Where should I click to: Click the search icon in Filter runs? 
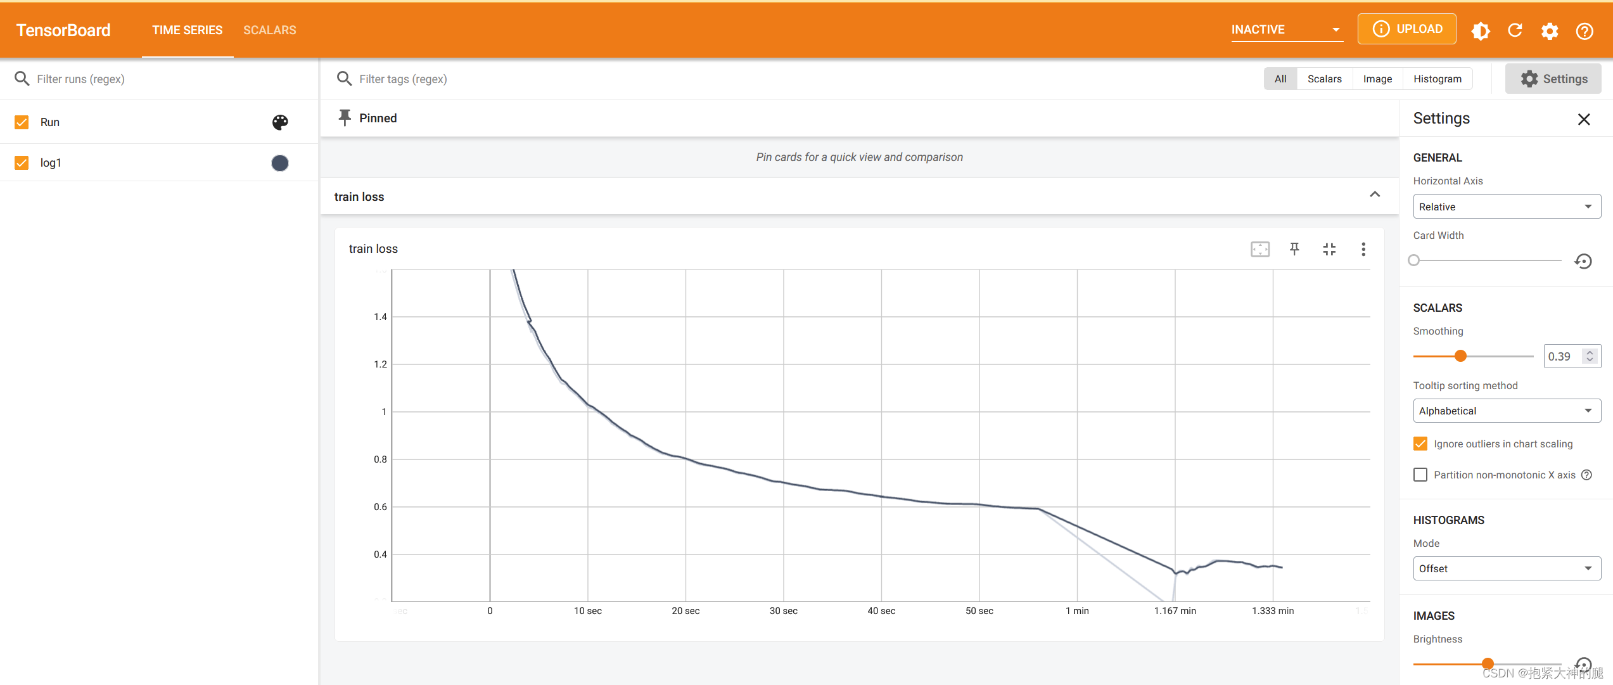[22, 79]
